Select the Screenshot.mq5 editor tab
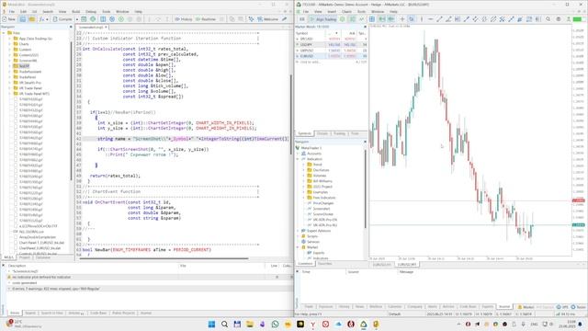588x331 pixels. coord(91,28)
